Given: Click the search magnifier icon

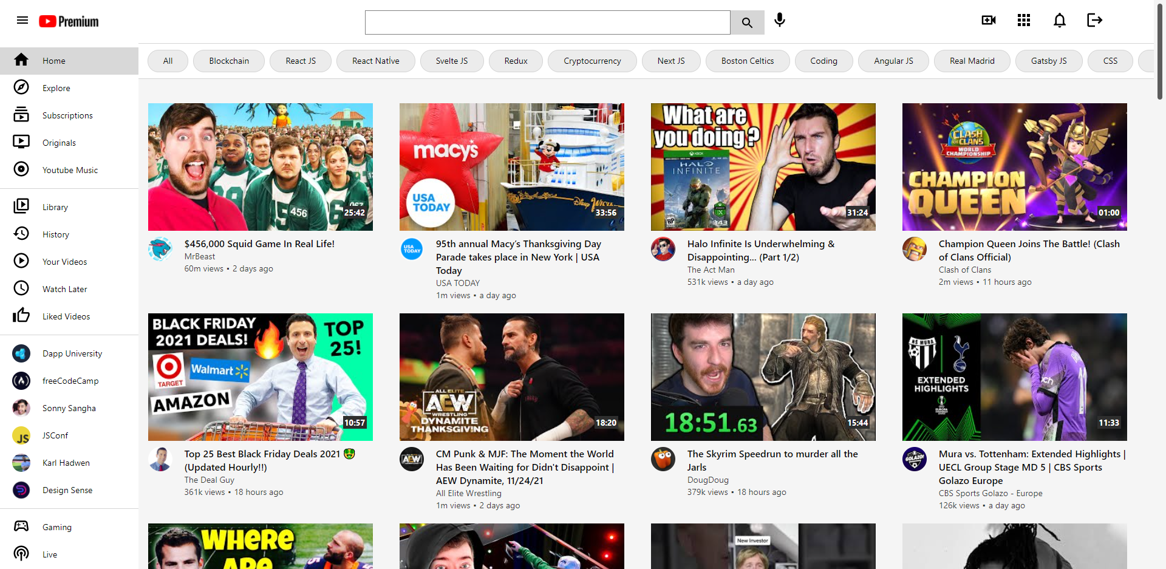Looking at the screenshot, I should coord(747,22).
